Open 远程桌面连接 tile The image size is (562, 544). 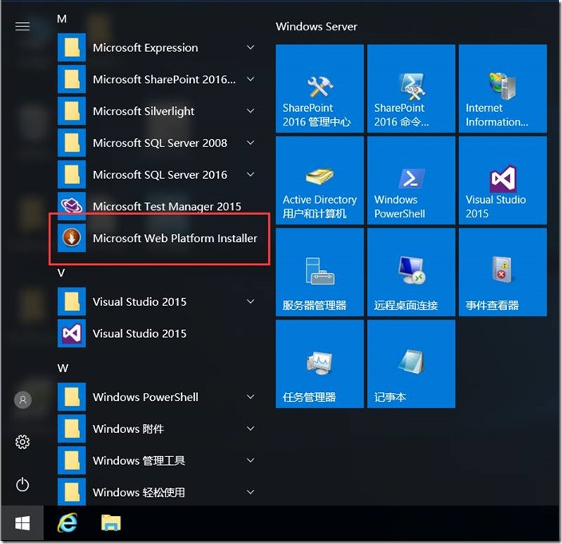pyautogui.click(x=411, y=272)
